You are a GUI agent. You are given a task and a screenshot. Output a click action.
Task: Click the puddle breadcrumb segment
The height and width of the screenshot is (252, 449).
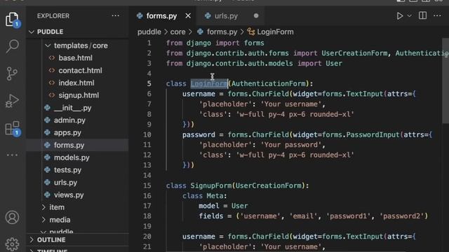click(149, 31)
